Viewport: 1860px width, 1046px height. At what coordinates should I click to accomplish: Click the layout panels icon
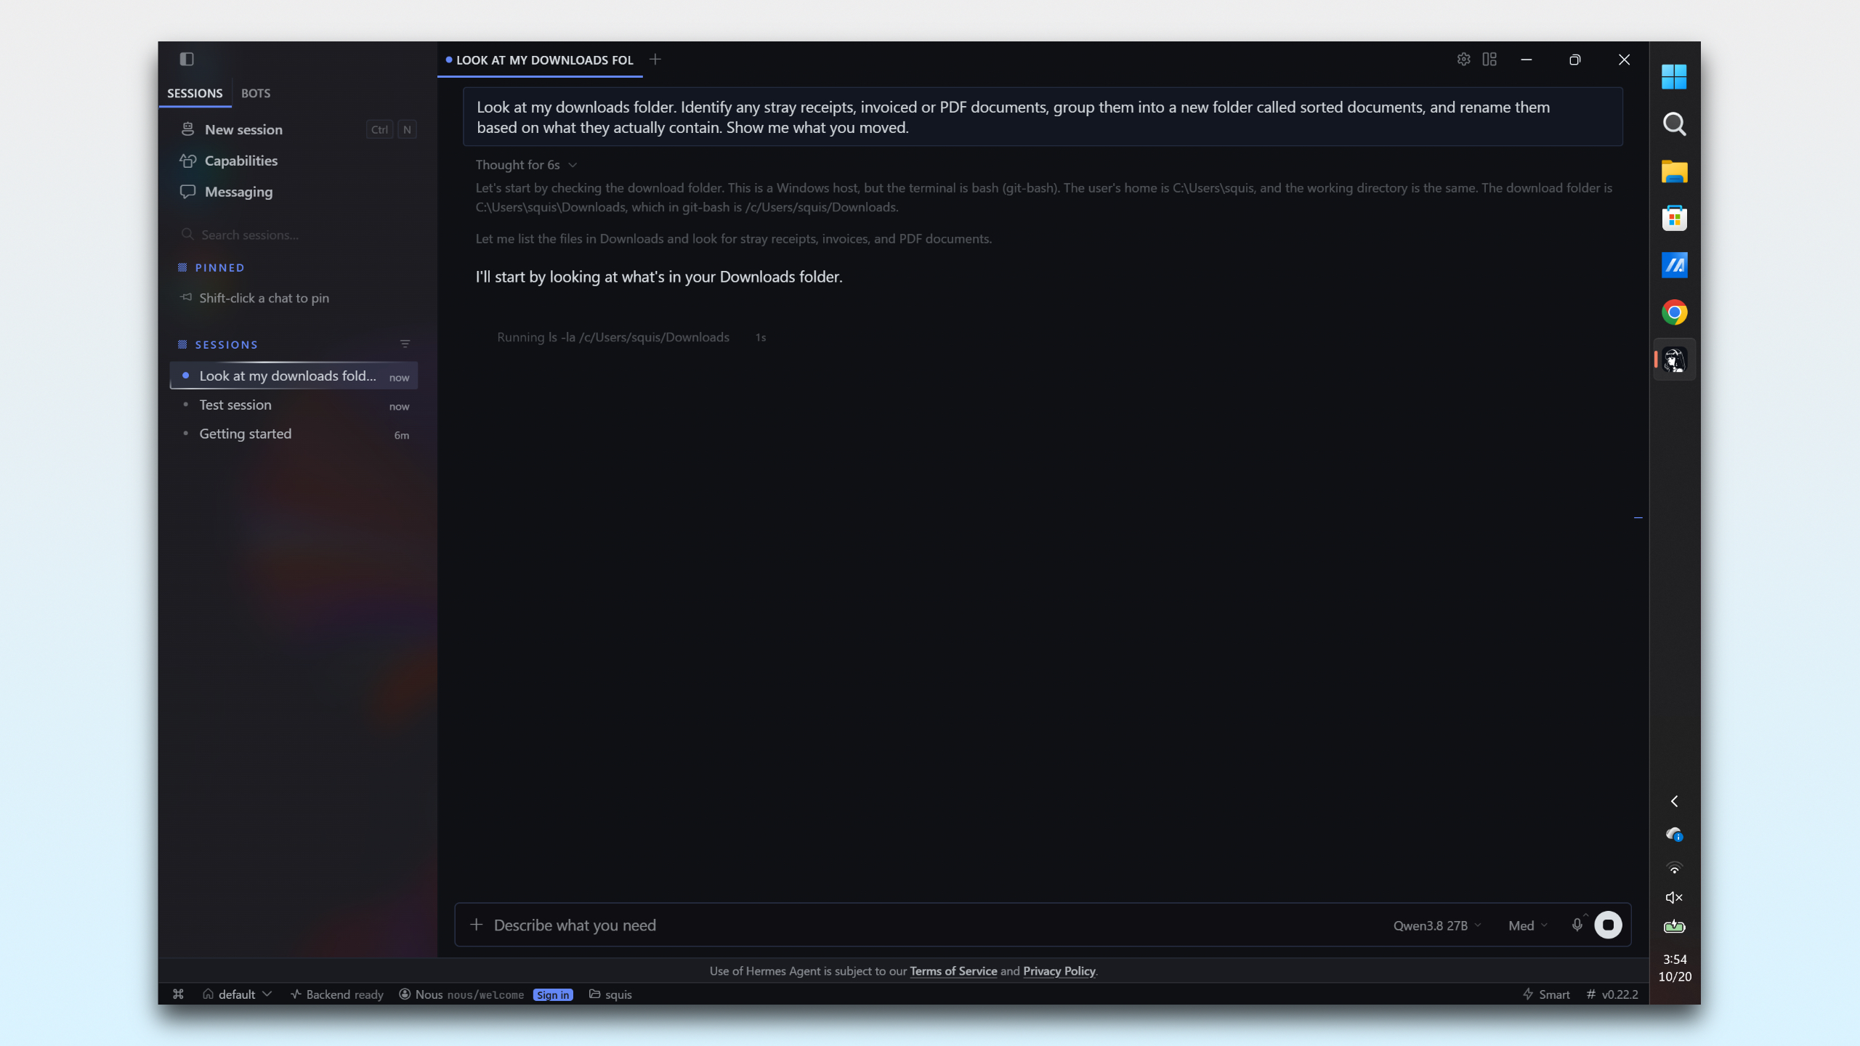(x=1489, y=60)
